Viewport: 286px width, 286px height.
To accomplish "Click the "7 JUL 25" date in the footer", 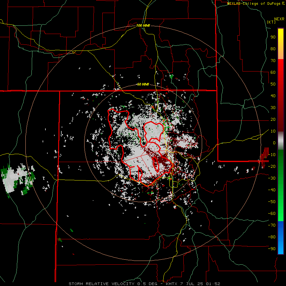I will pyautogui.click(x=191, y=284).
